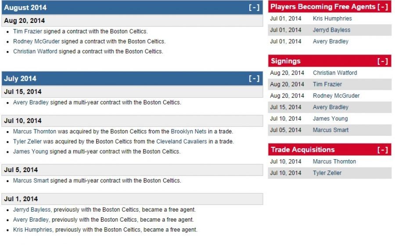
Task: Select Marcus Smart in Signings panel
Action: [x=330, y=130]
